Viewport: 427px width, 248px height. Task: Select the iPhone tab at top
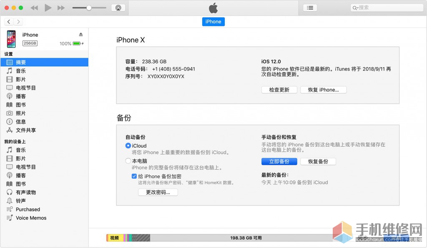(213, 22)
